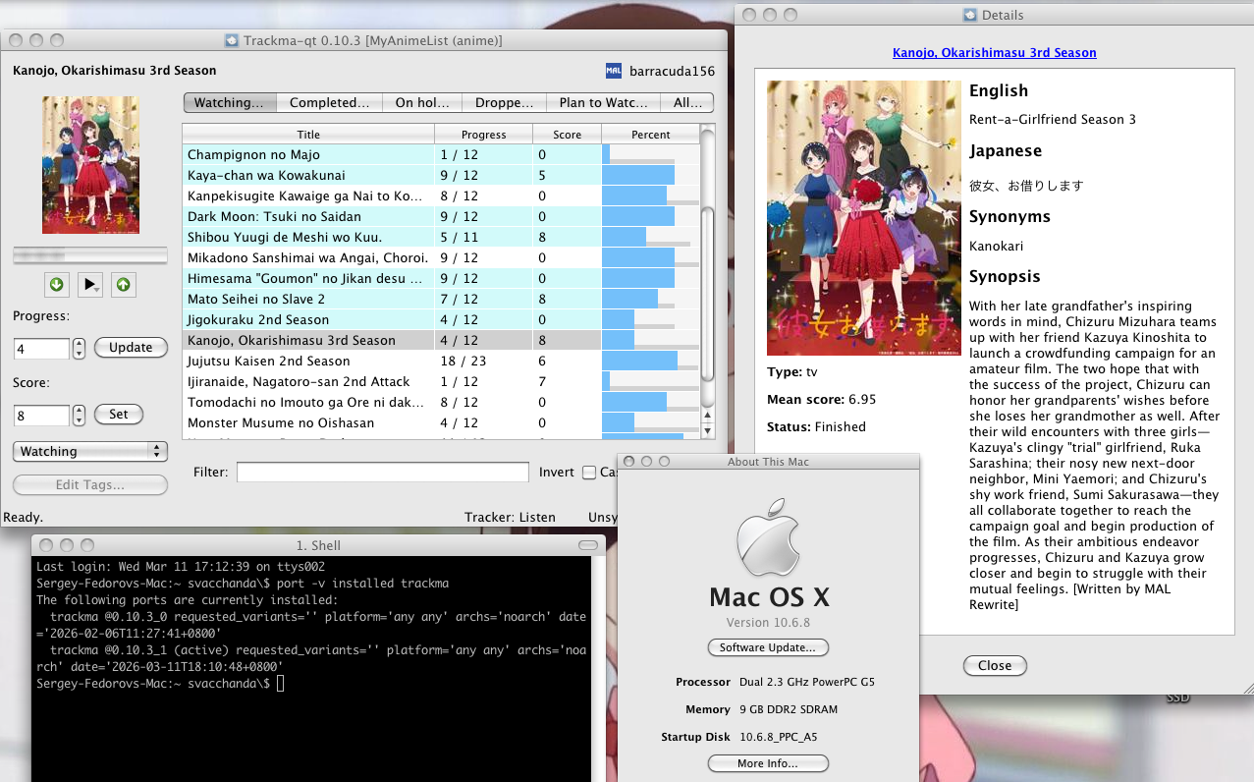Click the Edit Tags button
Viewport: 1254px width, 782px height.
point(89,484)
